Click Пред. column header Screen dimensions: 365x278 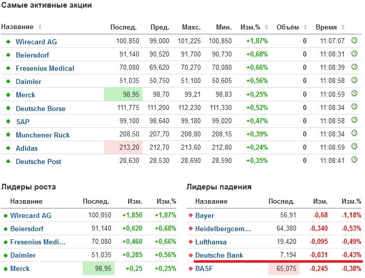click(x=160, y=27)
